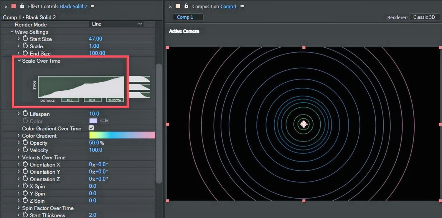The height and width of the screenshot is (218, 442).
Task: Expand the Lifespan property
Action: point(19,114)
